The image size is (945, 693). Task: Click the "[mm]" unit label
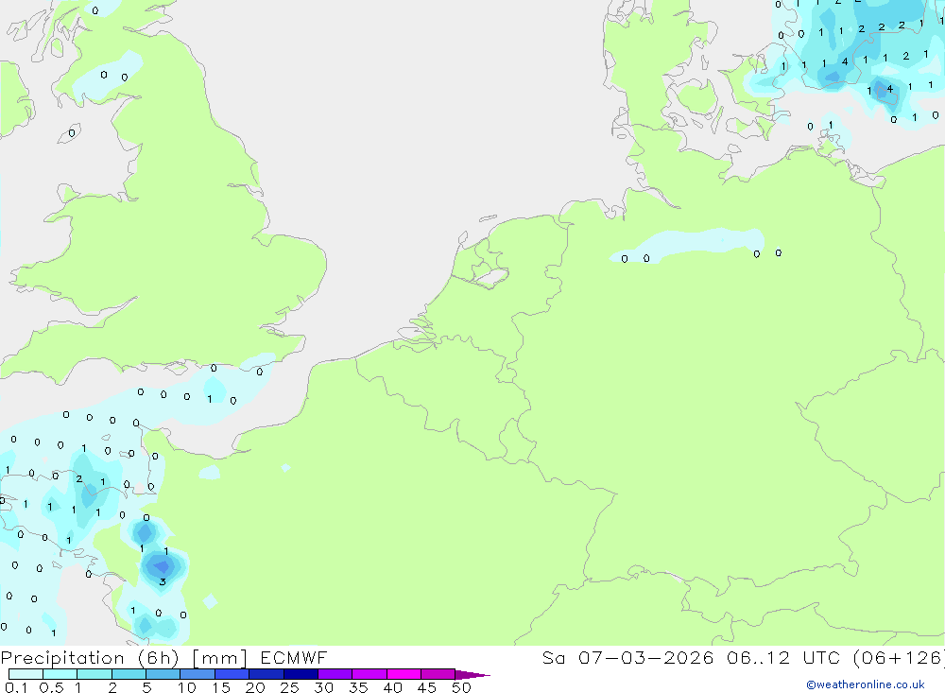click(x=220, y=658)
